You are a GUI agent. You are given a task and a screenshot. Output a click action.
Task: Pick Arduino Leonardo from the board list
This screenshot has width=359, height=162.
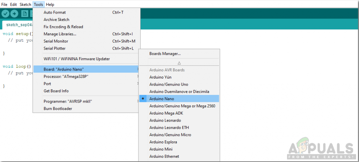164,120
